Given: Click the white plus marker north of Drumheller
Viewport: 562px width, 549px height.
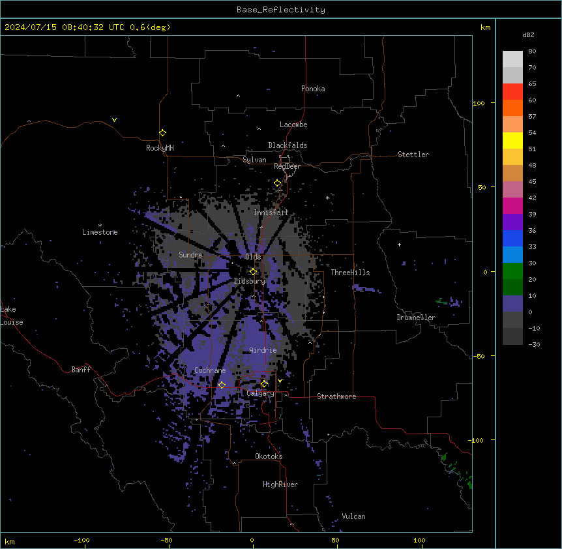Looking at the screenshot, I should click(399, 245).
